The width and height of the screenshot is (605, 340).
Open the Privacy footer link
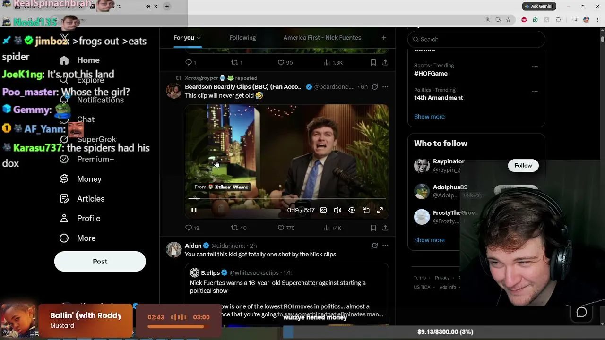pyautogui.click(x=442, y=278)
